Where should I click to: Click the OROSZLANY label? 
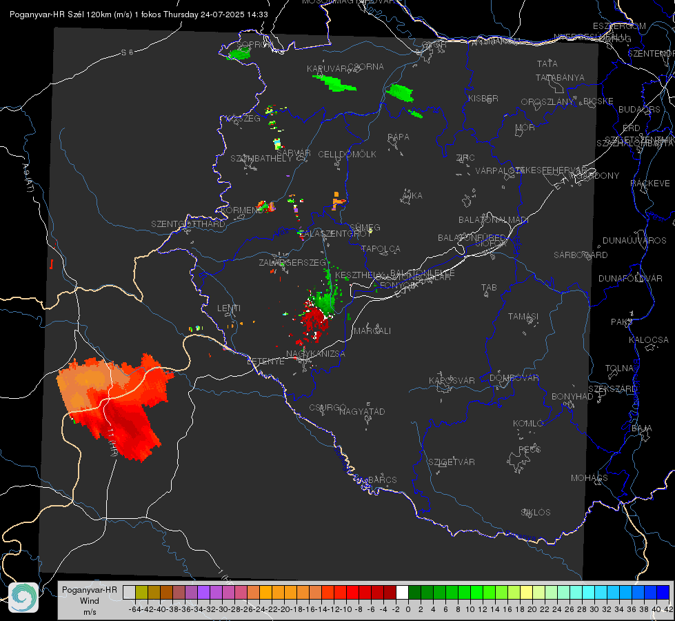point(547,101)
